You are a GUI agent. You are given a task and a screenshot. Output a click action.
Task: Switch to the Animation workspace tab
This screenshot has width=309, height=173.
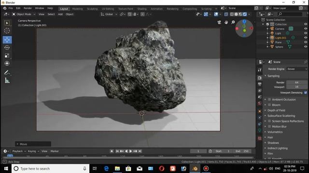coord(156,9)
